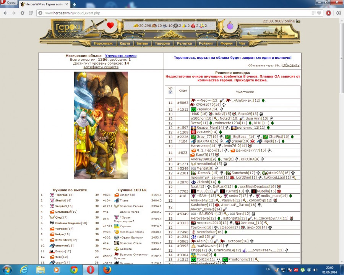Open the Артефакты существ link
The image size is (344, 275).
101,67
